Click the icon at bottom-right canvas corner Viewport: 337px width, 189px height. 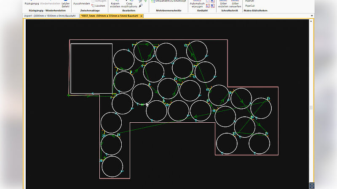pos(312,186)
